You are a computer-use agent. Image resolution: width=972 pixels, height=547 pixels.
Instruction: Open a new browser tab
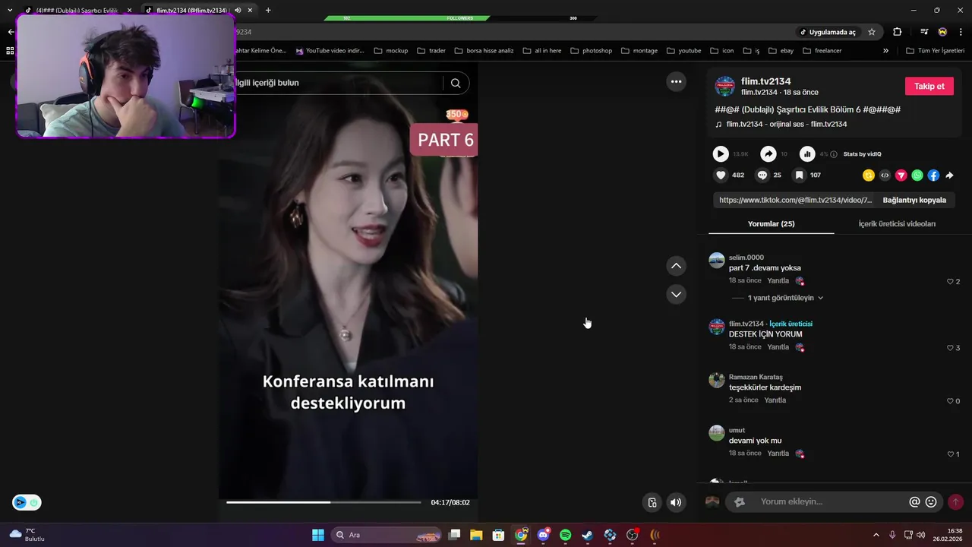[x=268, y=10]
